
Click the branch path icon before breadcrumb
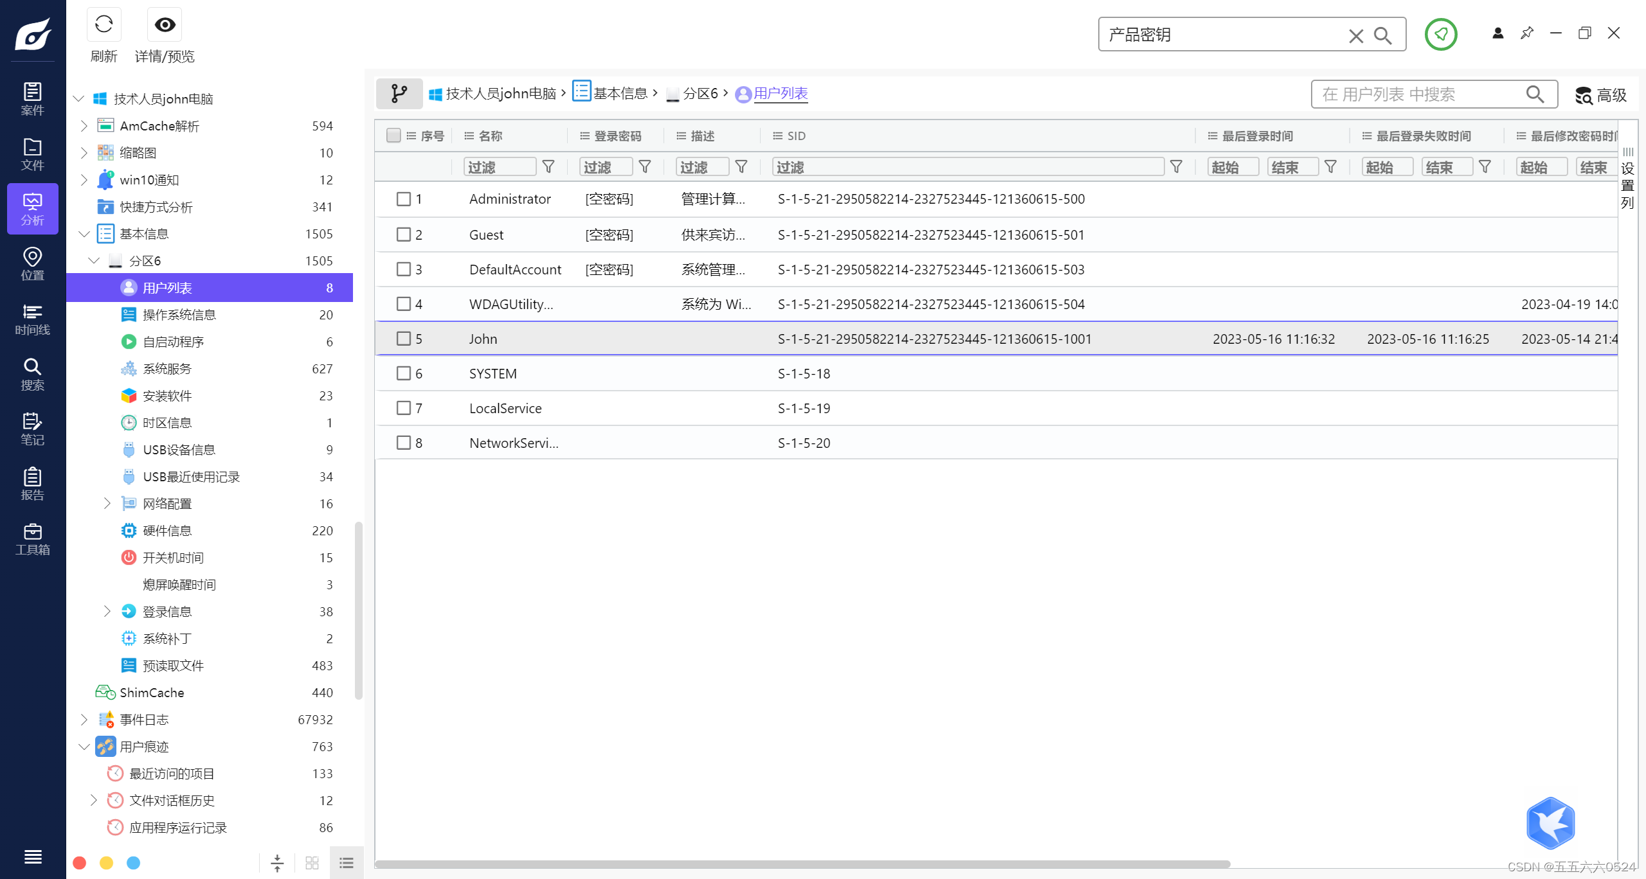[x=399, y=94]
